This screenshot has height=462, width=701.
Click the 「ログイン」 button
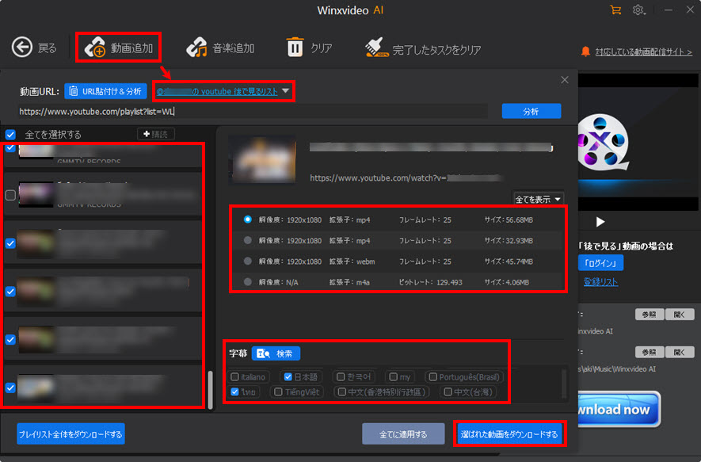pyautogui.click(x=600, y=263)
